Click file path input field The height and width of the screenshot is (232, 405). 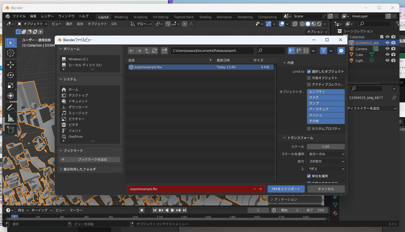click(212, 51)
